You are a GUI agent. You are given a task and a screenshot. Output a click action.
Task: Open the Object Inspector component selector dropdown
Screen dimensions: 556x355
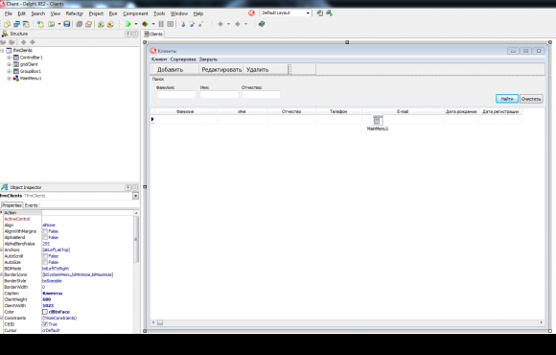[135, 196]
